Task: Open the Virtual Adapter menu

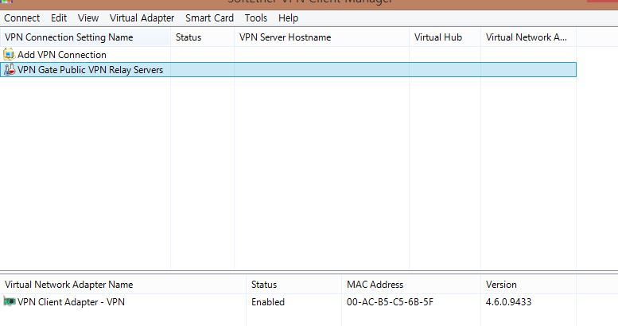Action: [x=142, y=18]
